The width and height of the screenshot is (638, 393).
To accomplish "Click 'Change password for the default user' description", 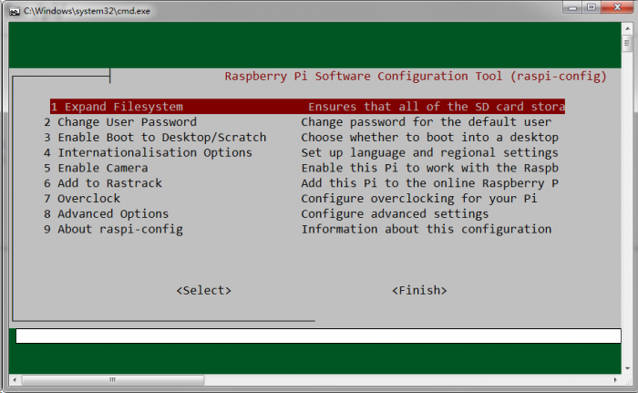I will pyautogui.click(x=426, y=122).
